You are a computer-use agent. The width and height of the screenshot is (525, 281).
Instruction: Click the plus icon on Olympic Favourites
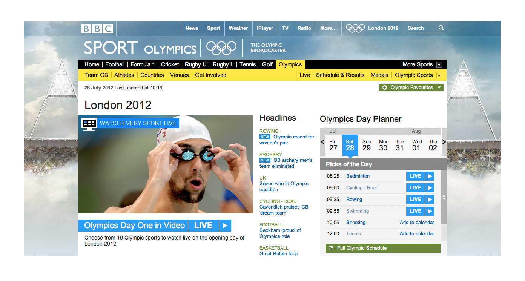pos(385,88)
